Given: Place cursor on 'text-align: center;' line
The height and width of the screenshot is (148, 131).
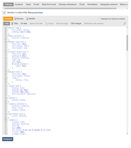Looking at the screenshot, I should (x=20, y=30).
